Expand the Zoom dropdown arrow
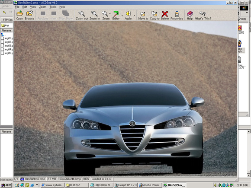This screenshot has height=188, width=251. point(110,14)
